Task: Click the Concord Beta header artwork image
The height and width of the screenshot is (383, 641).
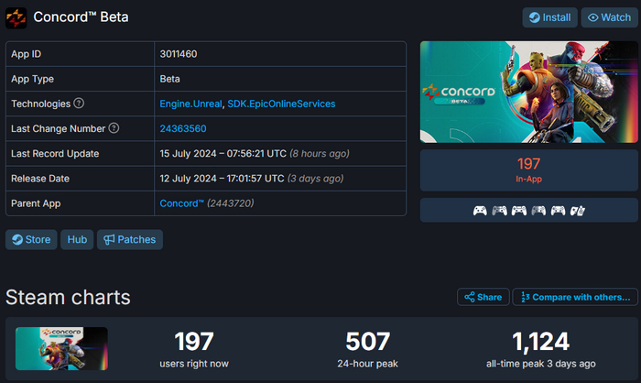Action: [527, 92]
